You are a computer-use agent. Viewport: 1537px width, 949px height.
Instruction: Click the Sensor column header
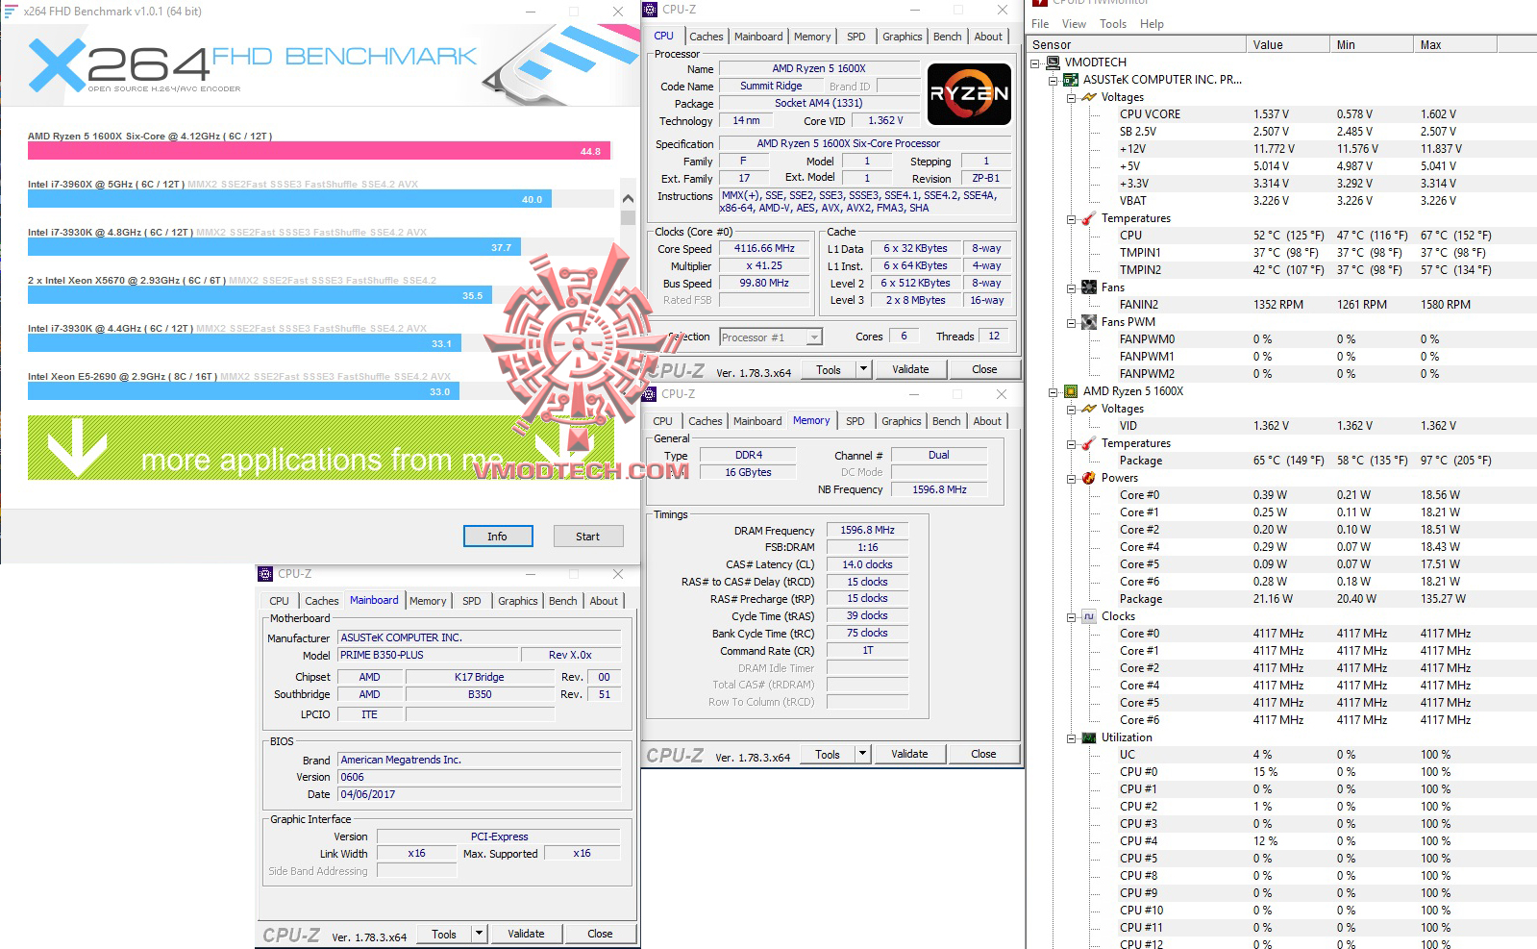1136,44
